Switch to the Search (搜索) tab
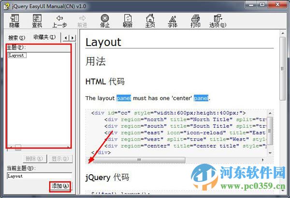290x198 pixels. point(16,38)
